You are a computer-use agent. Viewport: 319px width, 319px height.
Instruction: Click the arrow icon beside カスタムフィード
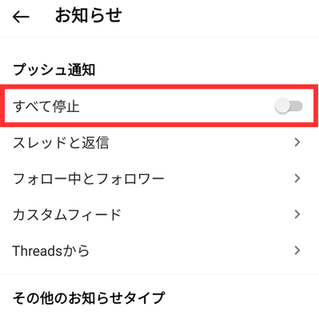coord(297,214)
